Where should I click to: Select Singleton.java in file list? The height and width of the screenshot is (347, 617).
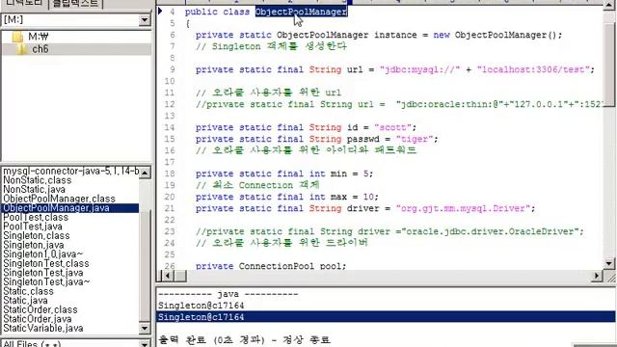34,245
